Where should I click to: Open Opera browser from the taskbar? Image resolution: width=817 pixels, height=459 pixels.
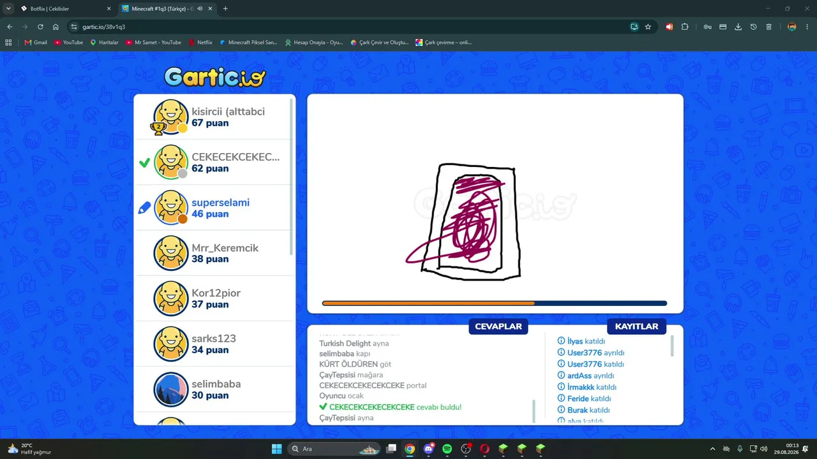pyautogui.click(x=484, y=449)
